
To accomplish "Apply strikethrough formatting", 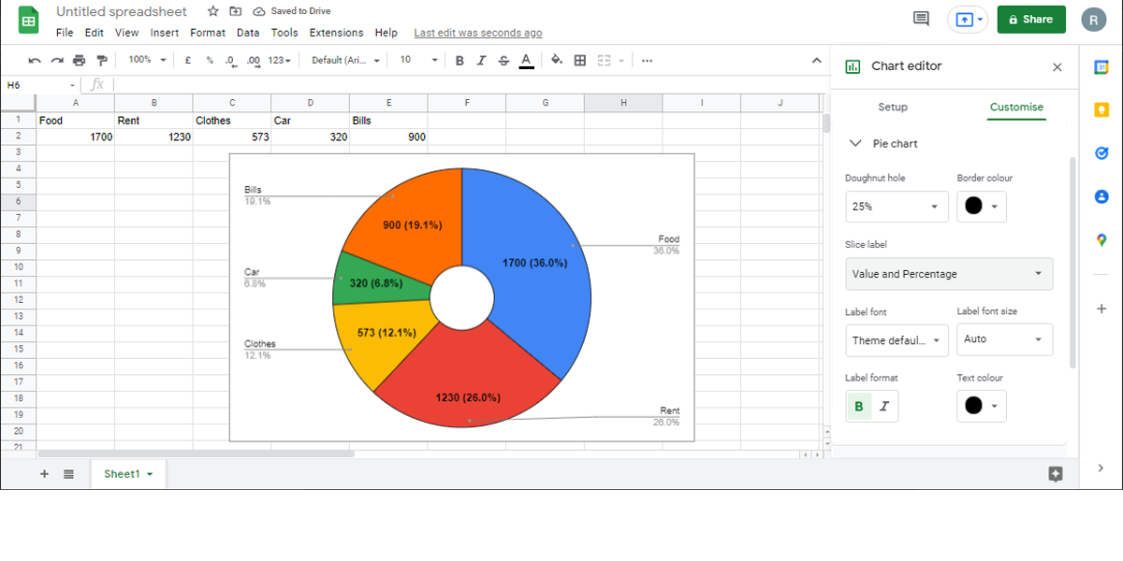I will click(504, 60).
